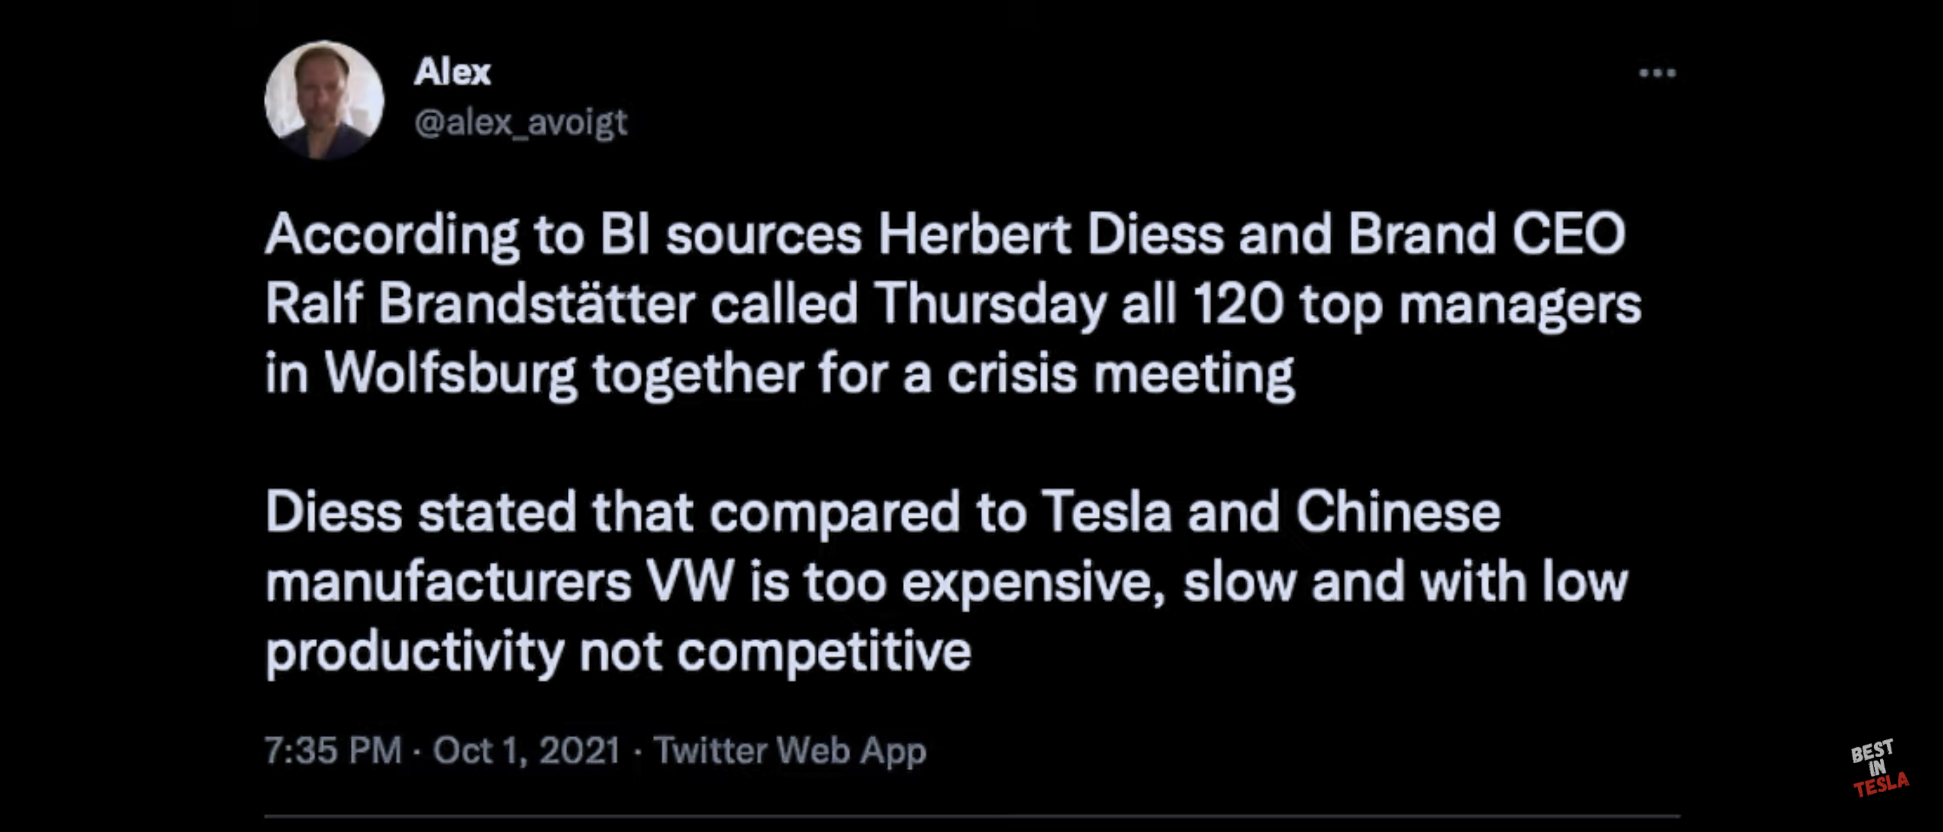The height and width of the screenshot is (832, 1943).
Task: Open the tweet's three-dot More menu
Action: (x=1657, y=73)
